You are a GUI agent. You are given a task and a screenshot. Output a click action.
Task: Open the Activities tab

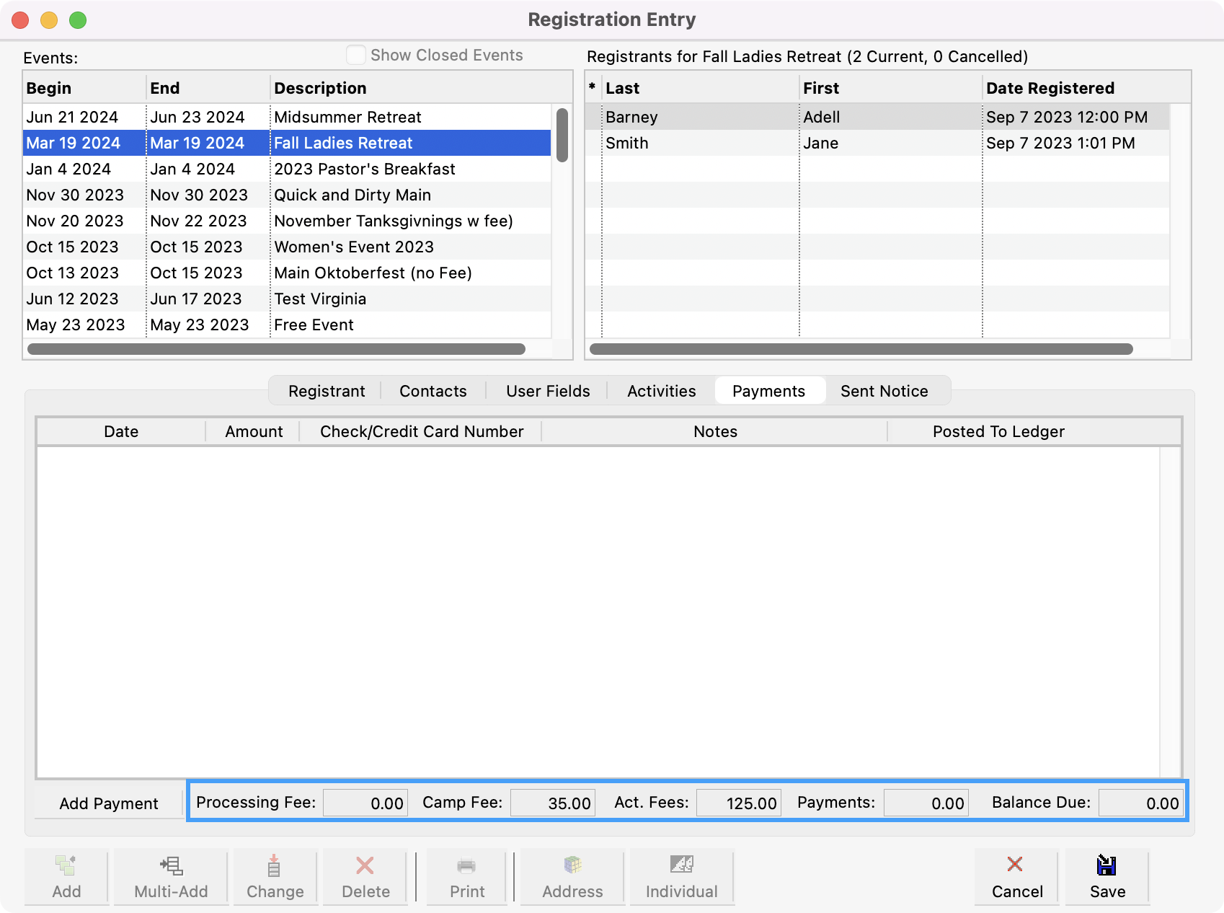tap(661, 391)
